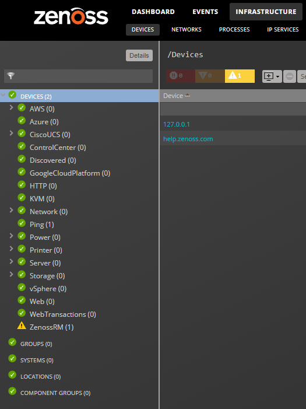Go to the IP Services sub-tab
306x409 pixels.
click(x=283, y=30)
